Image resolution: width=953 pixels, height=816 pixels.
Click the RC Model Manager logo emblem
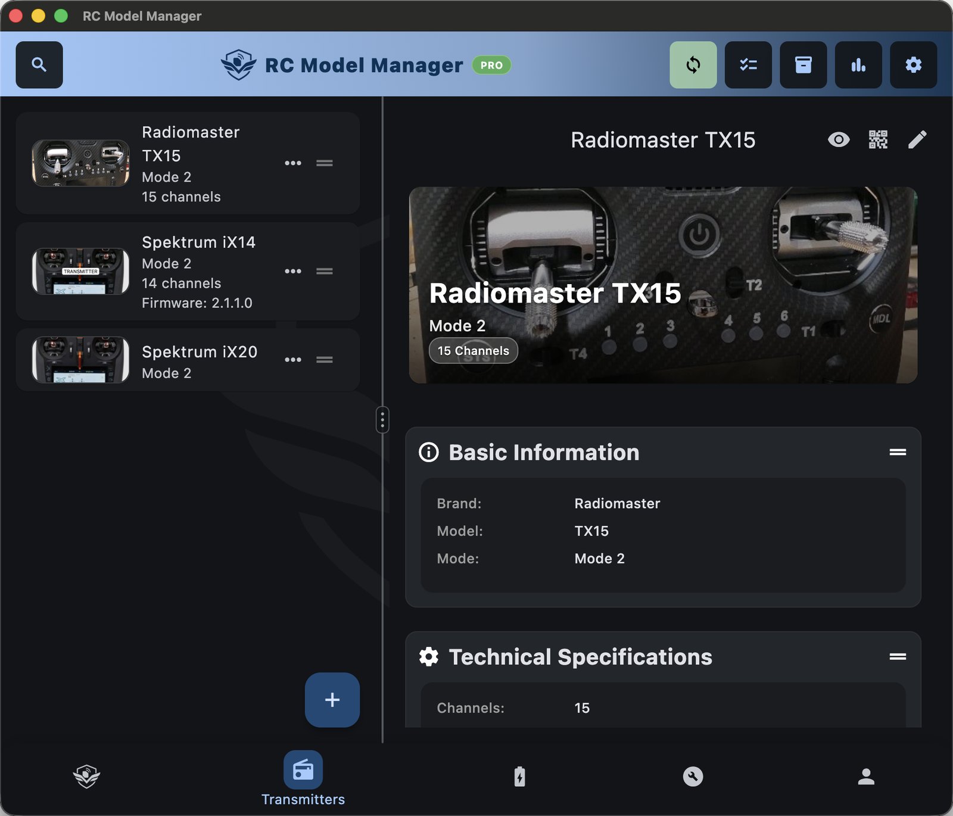[238, 65]
